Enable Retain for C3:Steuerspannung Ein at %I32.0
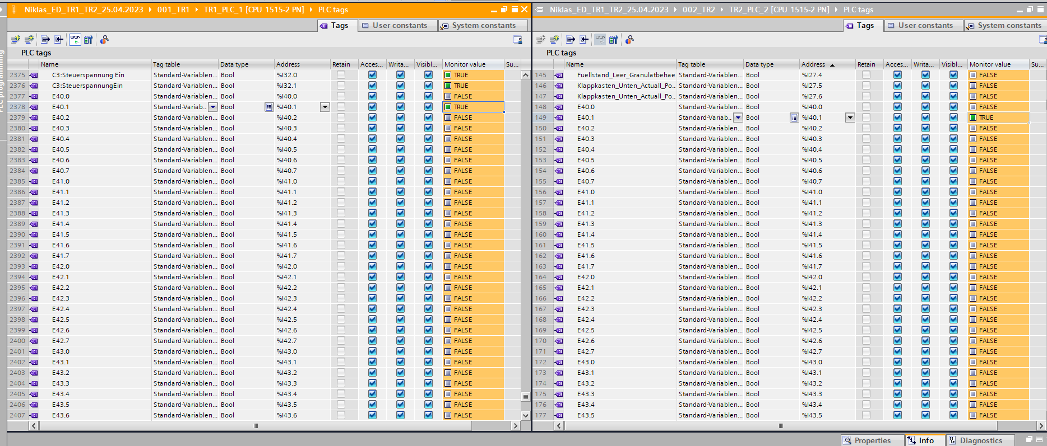 tap(341, 75)
